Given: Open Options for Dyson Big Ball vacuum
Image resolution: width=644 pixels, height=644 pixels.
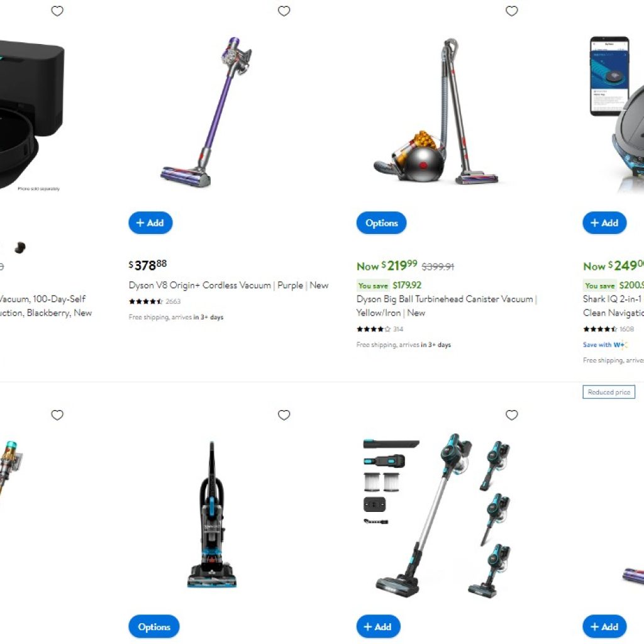Looking at the screenshot, I should [x=381, y=223].
